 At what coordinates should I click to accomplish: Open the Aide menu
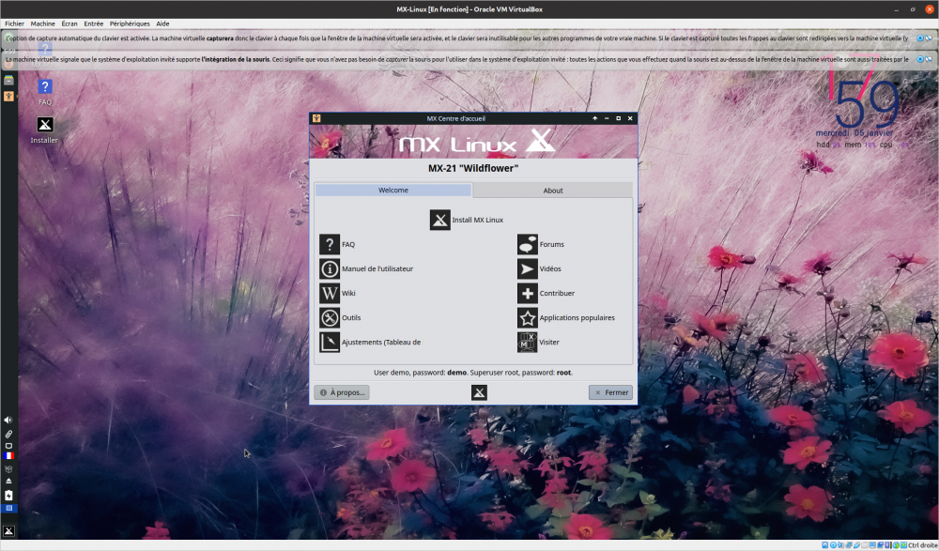click(x=162, y=24)
